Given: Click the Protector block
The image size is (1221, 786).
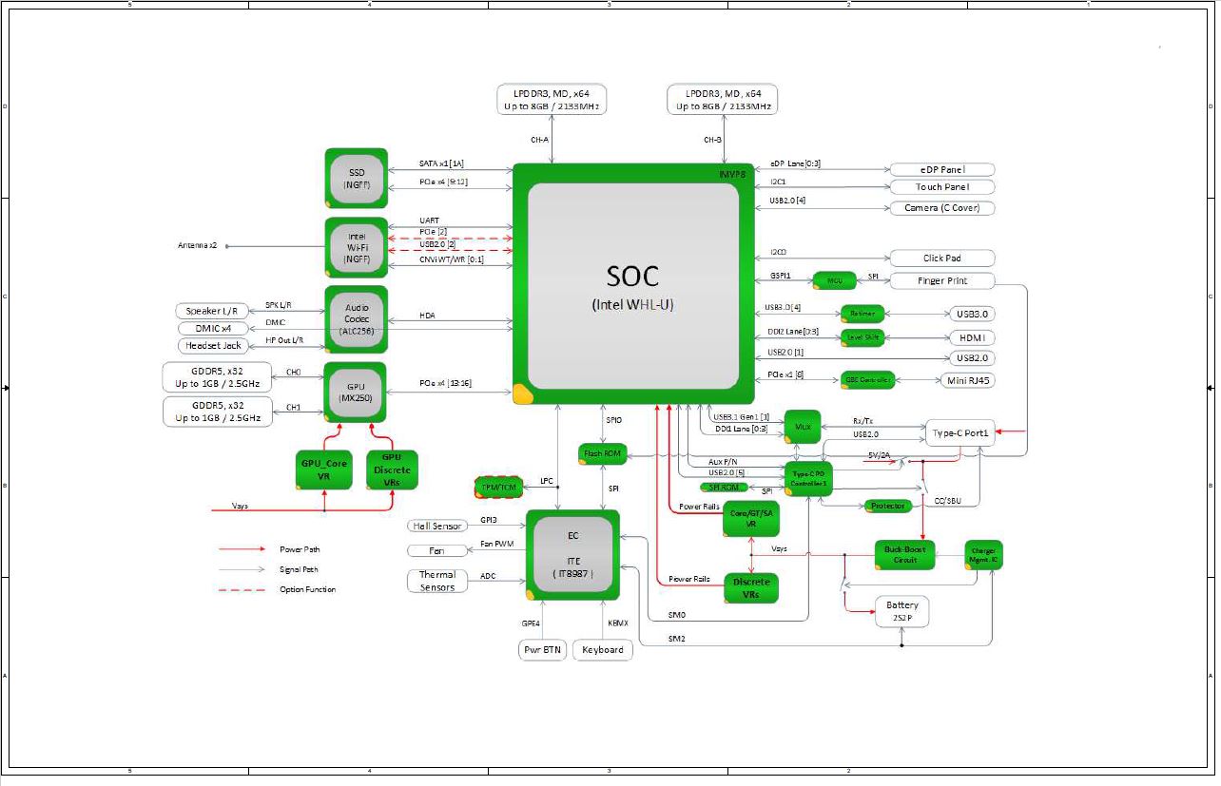Looking at the screenshot, I should [x=889, y=507].
